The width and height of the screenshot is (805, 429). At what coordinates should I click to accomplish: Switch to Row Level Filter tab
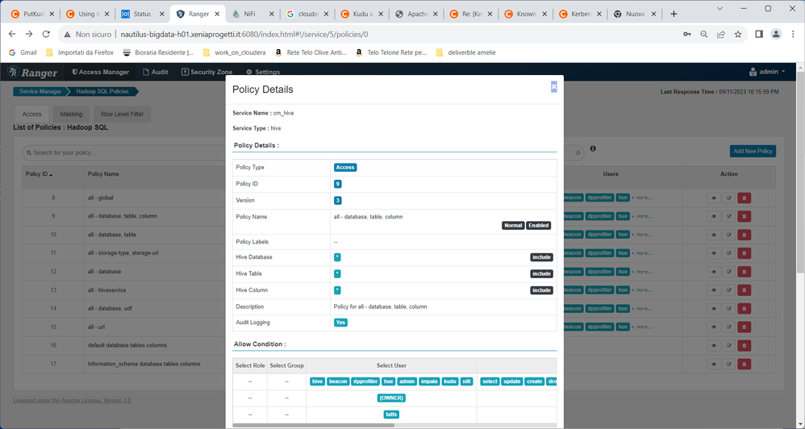122,114
